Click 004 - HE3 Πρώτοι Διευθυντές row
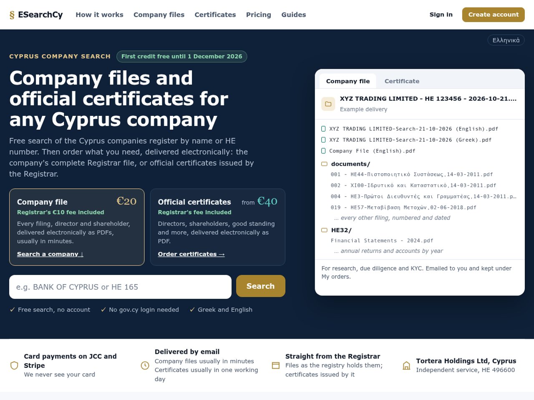 pos(423,196)
